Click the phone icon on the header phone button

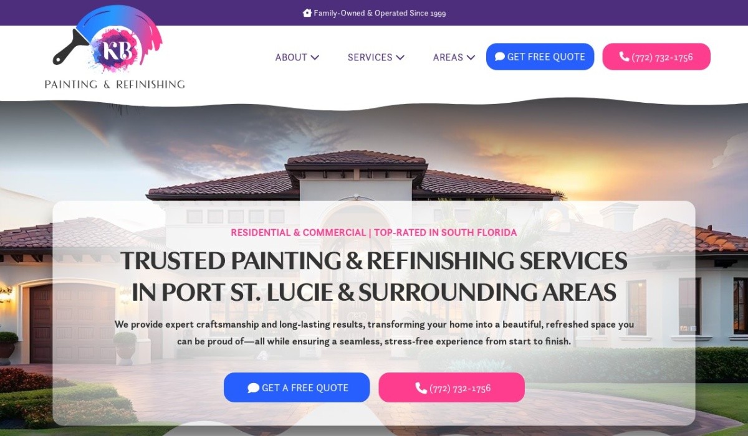(x=624, y=57)
